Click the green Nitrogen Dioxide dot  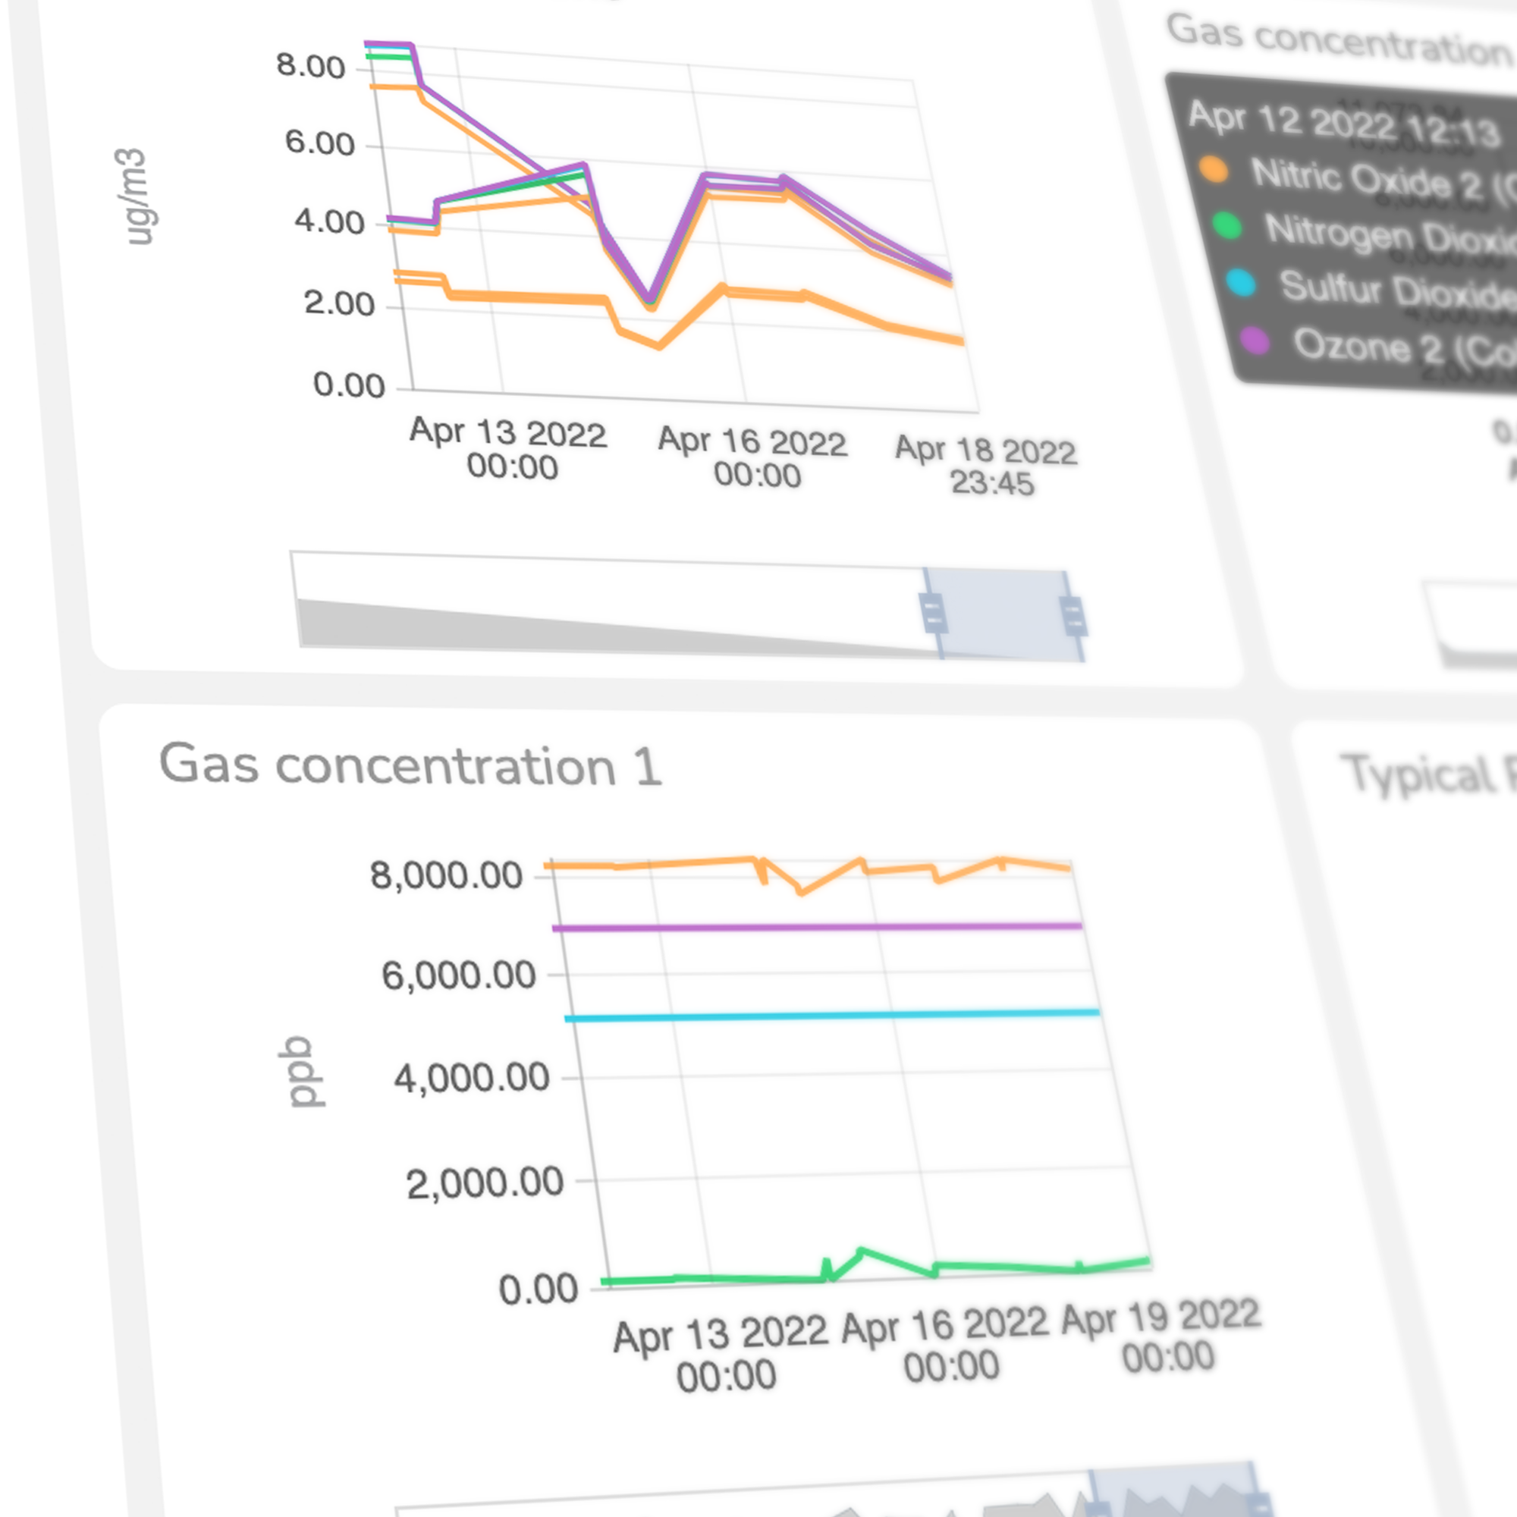click(1226, 226)
